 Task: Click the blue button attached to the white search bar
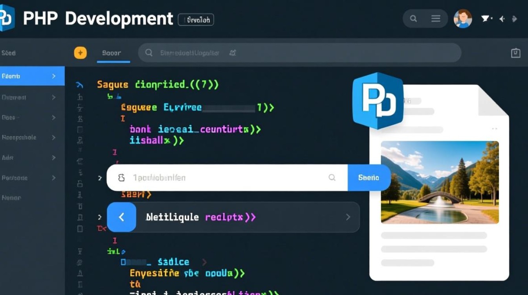pyautogui.click(x=368, y=177)
